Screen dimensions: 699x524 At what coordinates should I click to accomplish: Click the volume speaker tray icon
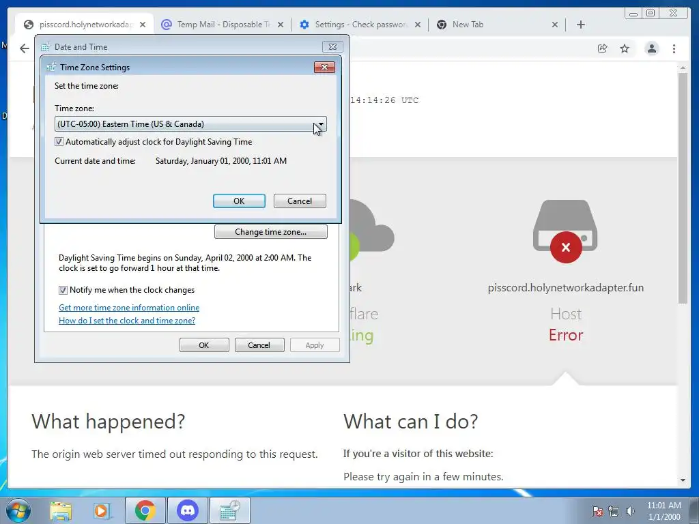point(630,511)
